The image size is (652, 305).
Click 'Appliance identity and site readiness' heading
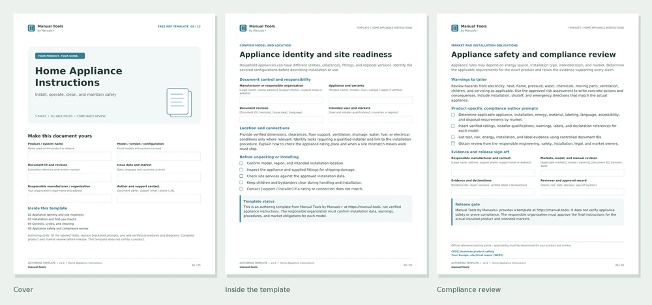(316, 55)
